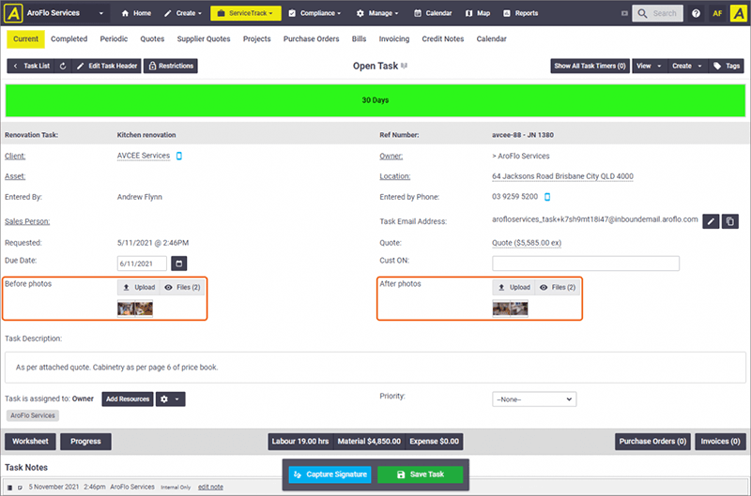Open the AF user profile icon

[x=717, y=13]
